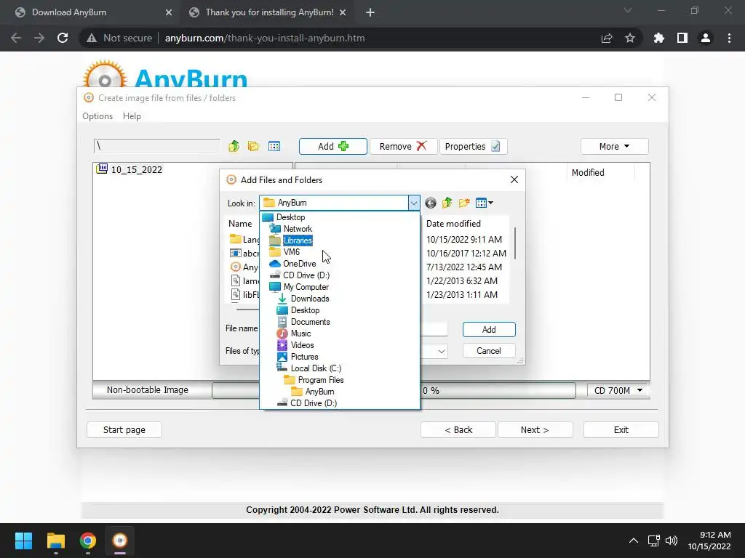Image resolution: width=745 pixels, height=558 pixels.
Task: Click the Exit button
Action: click(621, 430)
